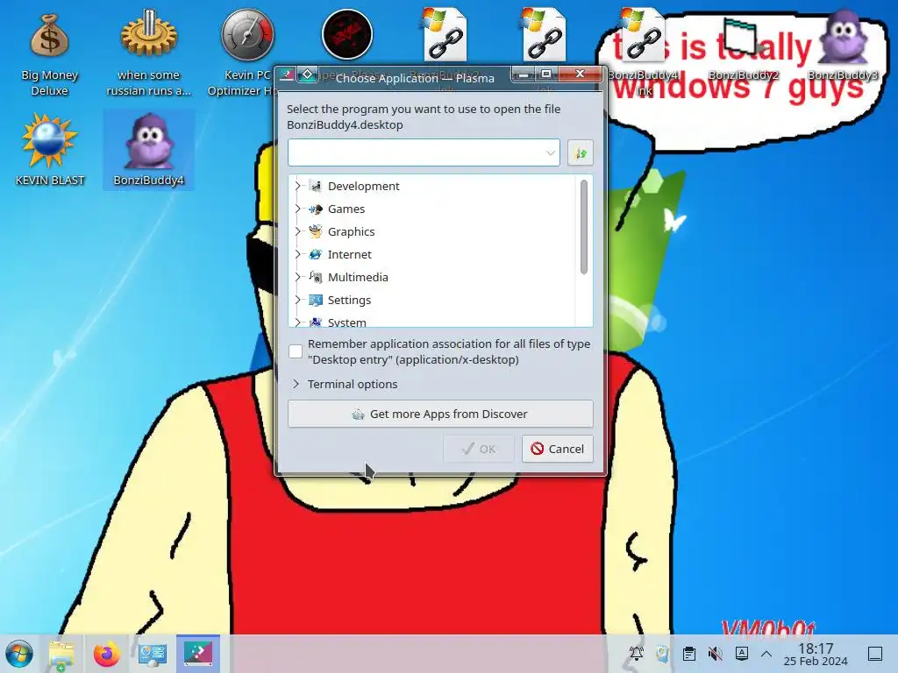Click the show desktop button on taskbar
Viewport: 898px width, 673px height.
(875, 654)
